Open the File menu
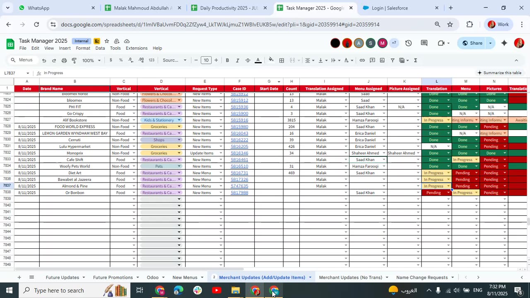 point(23,48)
